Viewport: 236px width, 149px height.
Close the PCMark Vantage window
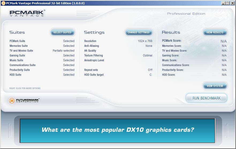233,3
